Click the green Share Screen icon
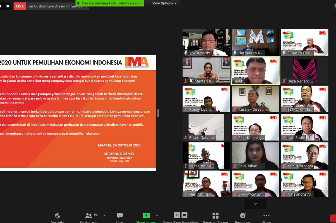 click(x=146, y=216)
